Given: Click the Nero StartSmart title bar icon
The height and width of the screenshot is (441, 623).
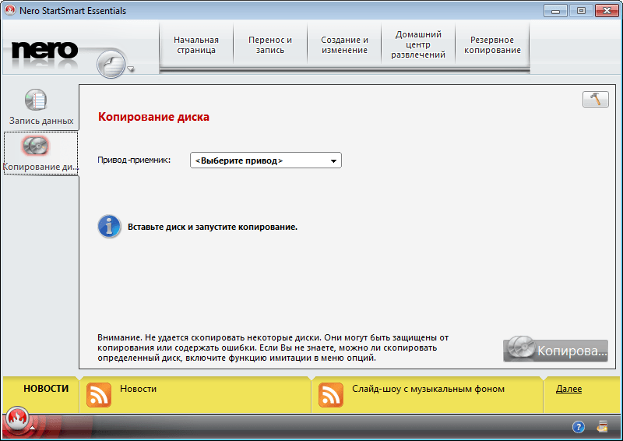Looking at the screenshot, I should [10, 10].
